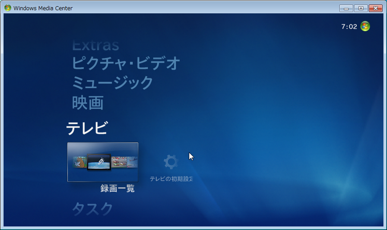Image resolution: width=387 pixels, height=230 pixels.
Task: Click the テレビの初期設定 gear icon
Action: (171, 162)
